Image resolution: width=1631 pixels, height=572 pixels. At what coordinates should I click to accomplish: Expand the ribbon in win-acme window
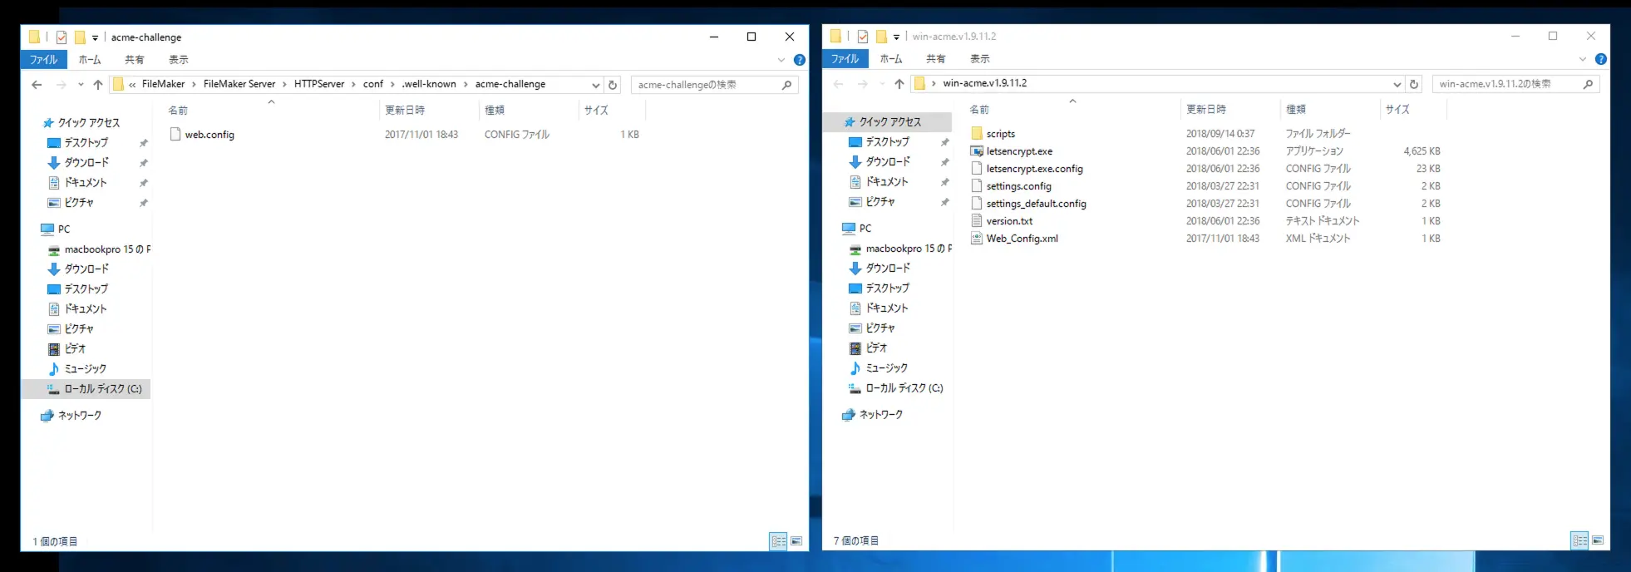(x=1582, y=59)
